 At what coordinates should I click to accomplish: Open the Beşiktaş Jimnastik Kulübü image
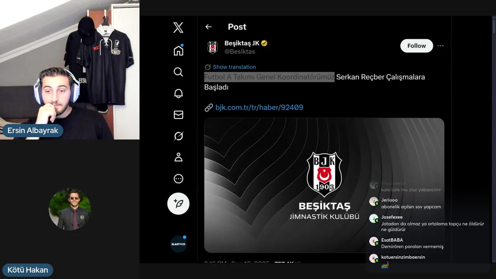tap(324, 185)
